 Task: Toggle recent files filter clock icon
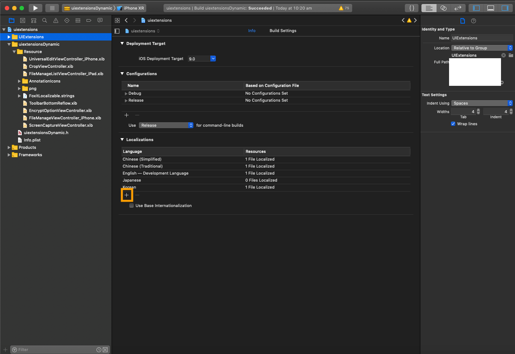(x=99, y=350)
